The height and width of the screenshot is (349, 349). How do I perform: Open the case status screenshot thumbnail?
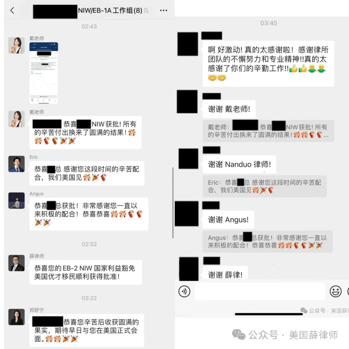pyautogui.click(x=44, y=73)
